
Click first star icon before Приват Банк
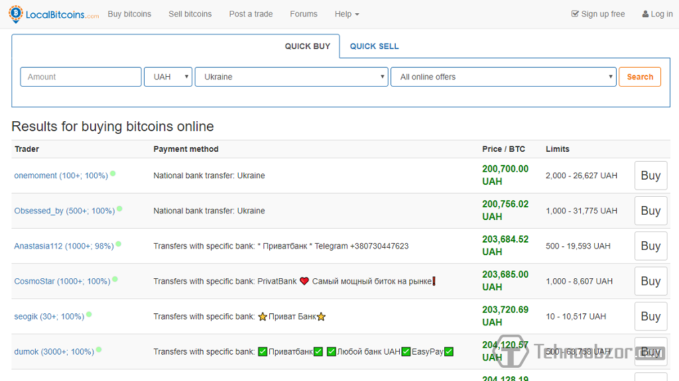coord(263,317)
